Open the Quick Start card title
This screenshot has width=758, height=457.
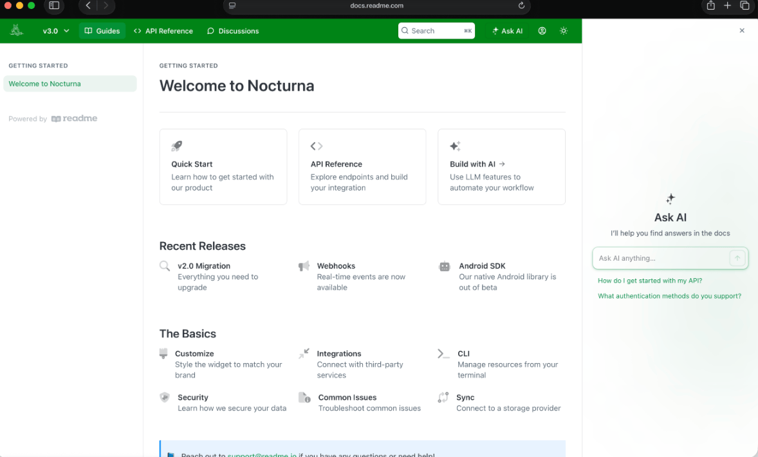(x=192, y=164)
